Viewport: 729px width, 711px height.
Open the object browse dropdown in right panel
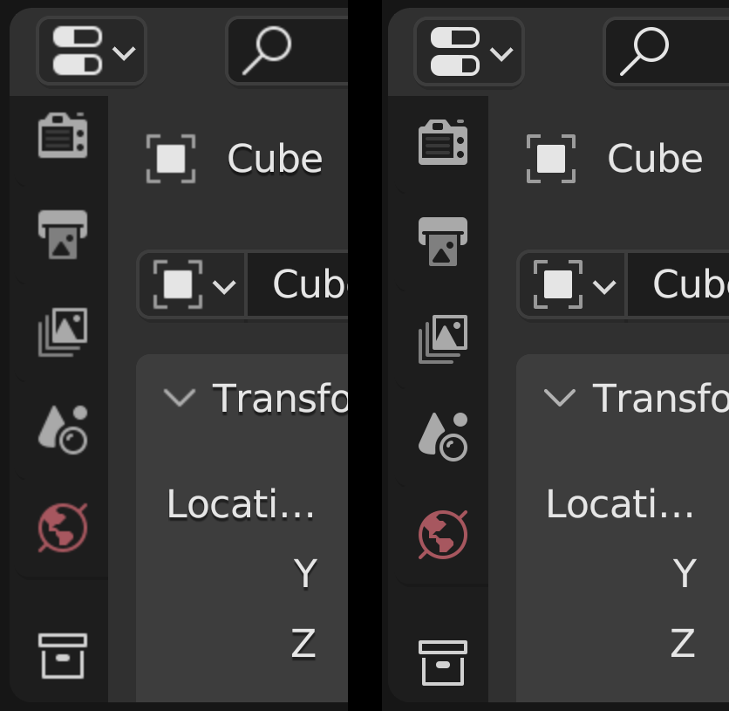pos(573,284)
